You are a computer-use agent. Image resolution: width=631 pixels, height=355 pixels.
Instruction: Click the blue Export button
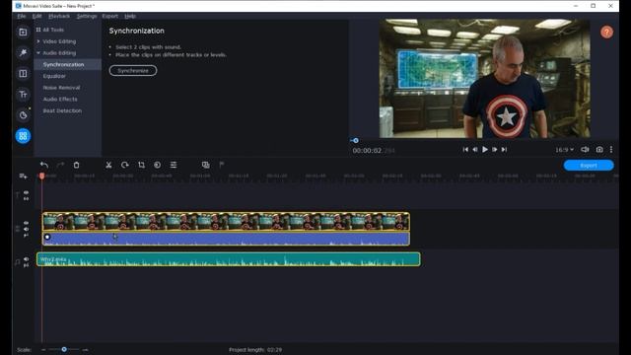click(x=589, y=166)
